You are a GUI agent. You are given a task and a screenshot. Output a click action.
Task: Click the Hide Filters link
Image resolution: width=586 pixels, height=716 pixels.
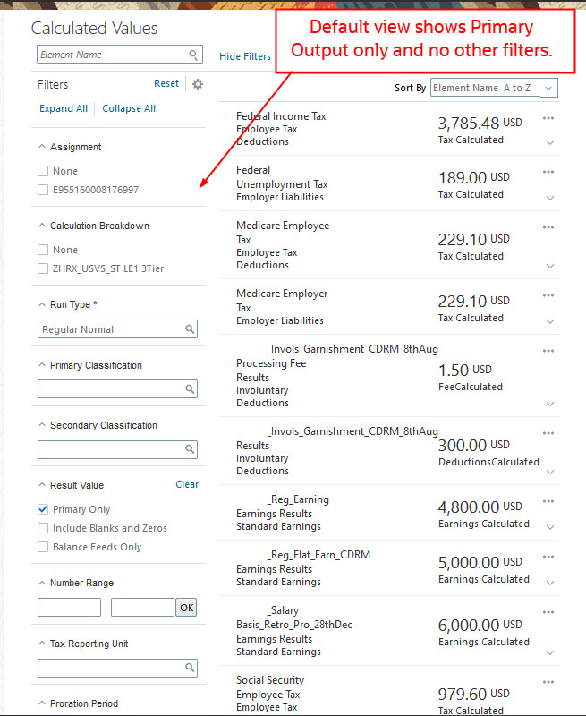pyautogui.click(x=244, y=56)
